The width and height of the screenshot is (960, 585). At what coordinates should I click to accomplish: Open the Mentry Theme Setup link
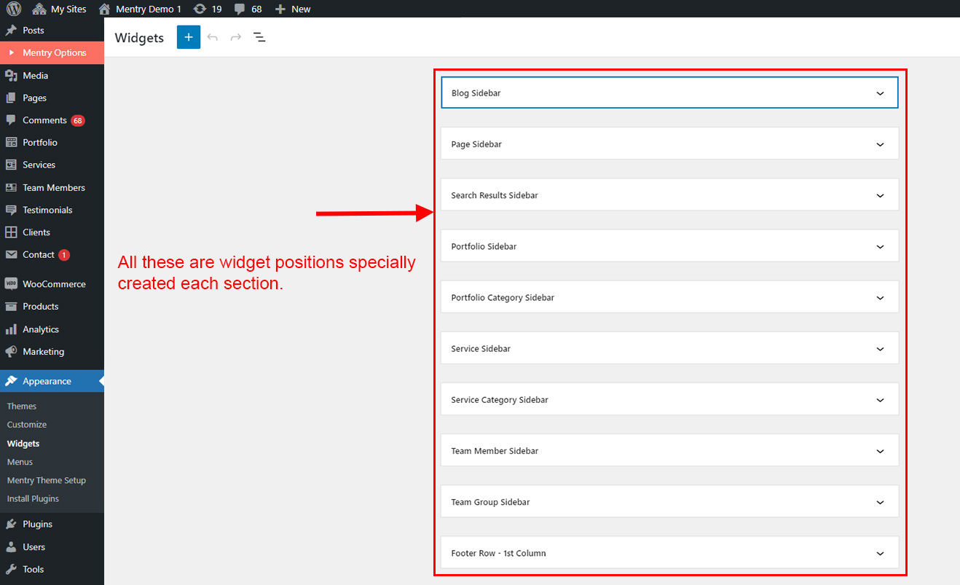tap(46, 480)
